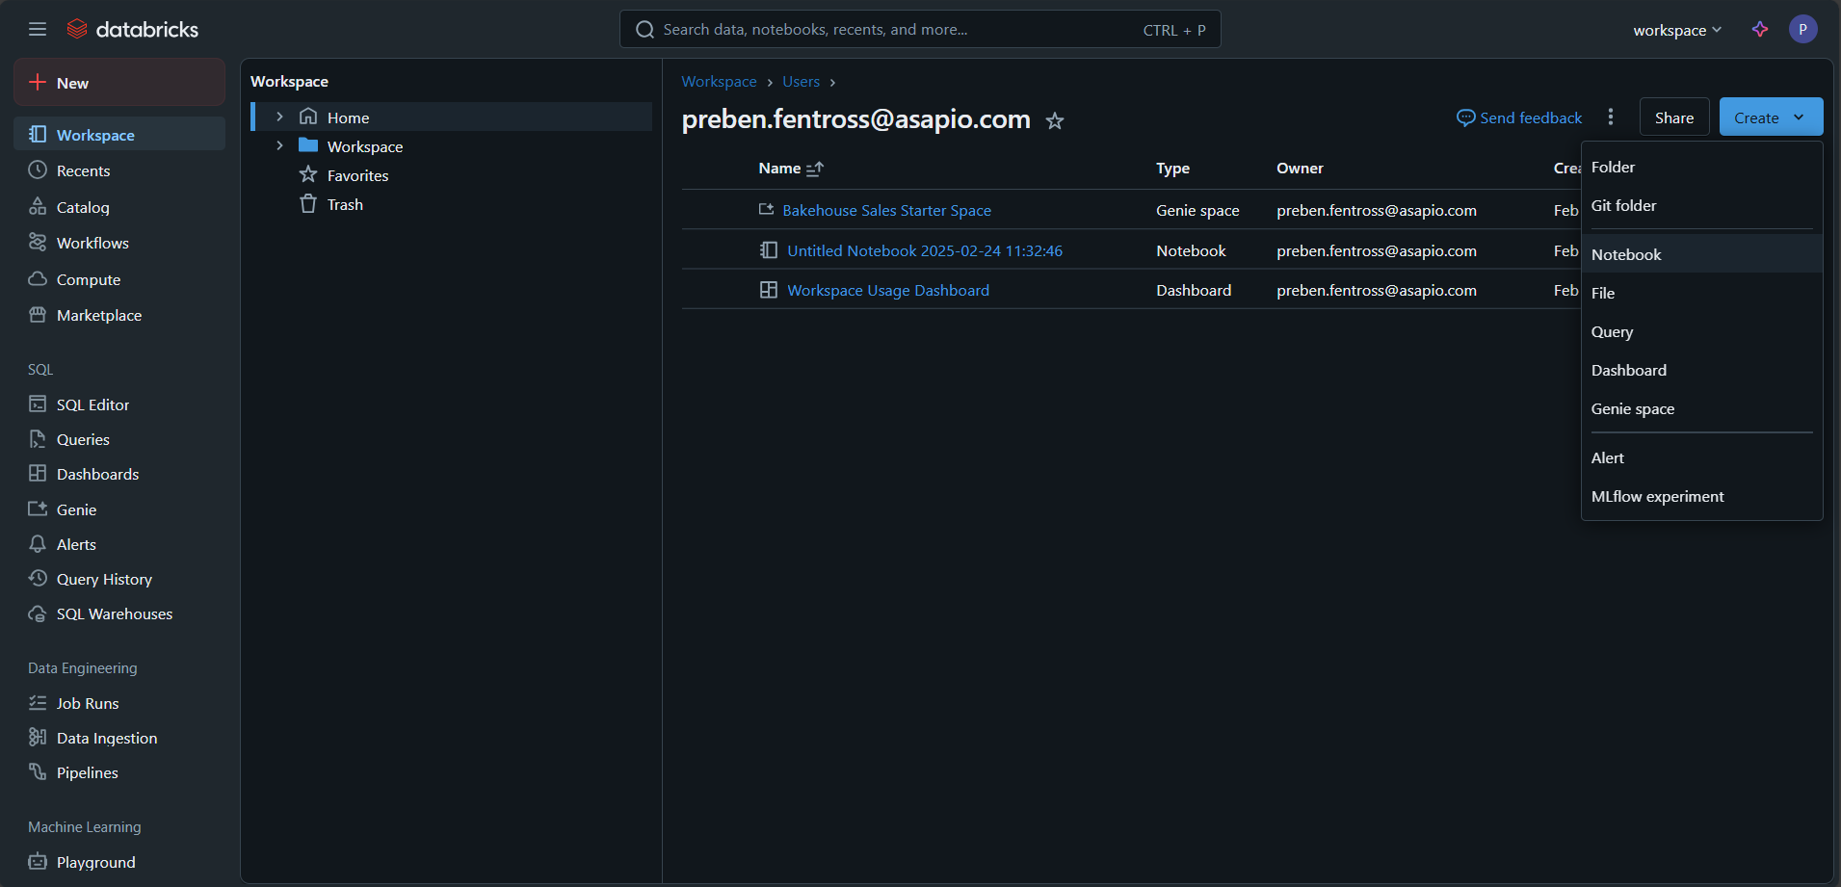The width and height of the screenshot is (1841, 887).
Task: Expand the Workspace folder tree node
Action: pyautogui.click(x=279, y=145)
